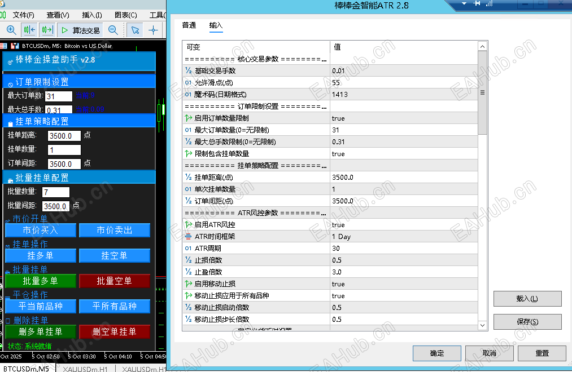This screenshot has height=372, width=572.
Task: Click the 平所有品种 button
Action: tap(115, 306)
